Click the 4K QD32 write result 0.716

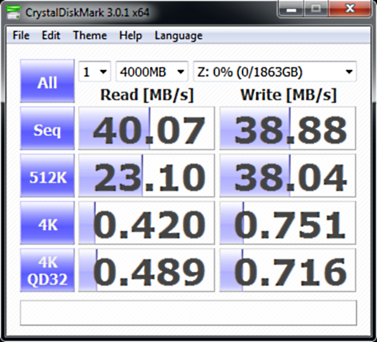click(288, 270)
